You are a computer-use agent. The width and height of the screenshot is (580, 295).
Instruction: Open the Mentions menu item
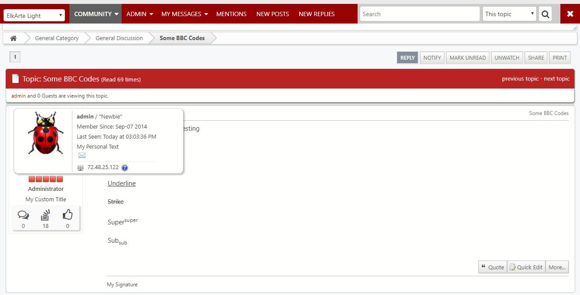tap(232, 14)
